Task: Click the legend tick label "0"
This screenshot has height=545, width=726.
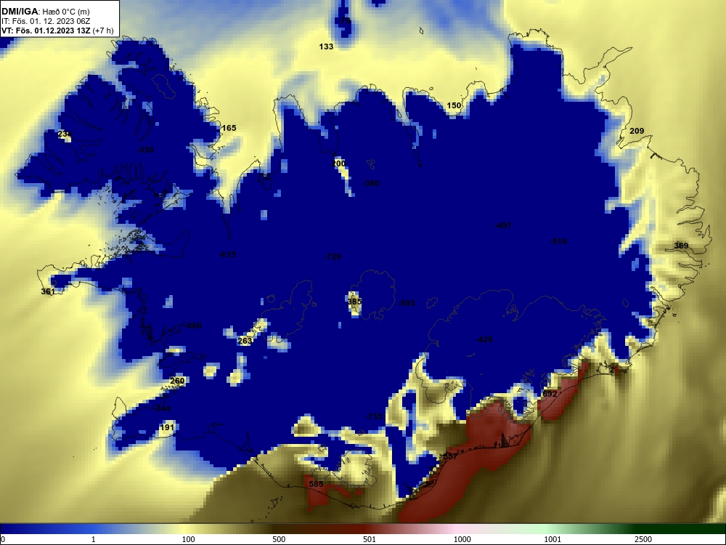Action: pos(3,539)
